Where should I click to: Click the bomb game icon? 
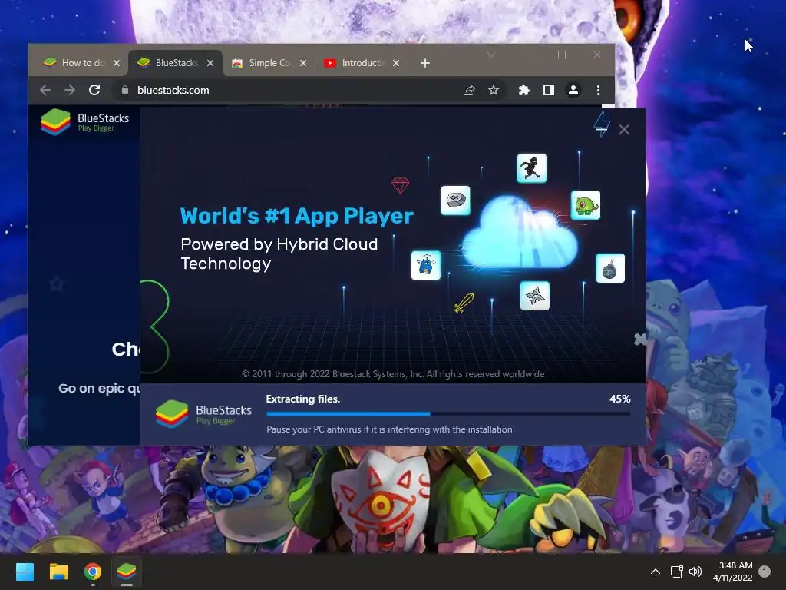click(610, 268)
